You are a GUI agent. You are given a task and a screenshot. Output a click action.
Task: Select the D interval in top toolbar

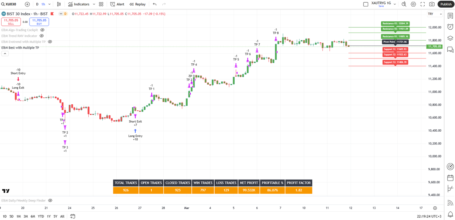tap(37, 4)
